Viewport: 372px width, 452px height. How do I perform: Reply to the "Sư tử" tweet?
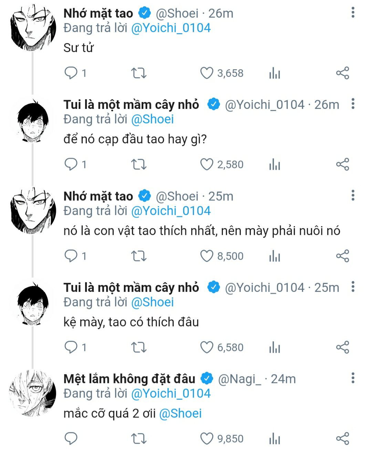click(71, 73)
